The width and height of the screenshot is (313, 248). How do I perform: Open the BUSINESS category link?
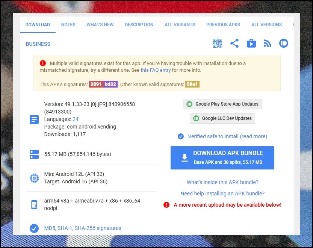pyautogui.click(x=38, y=44)
